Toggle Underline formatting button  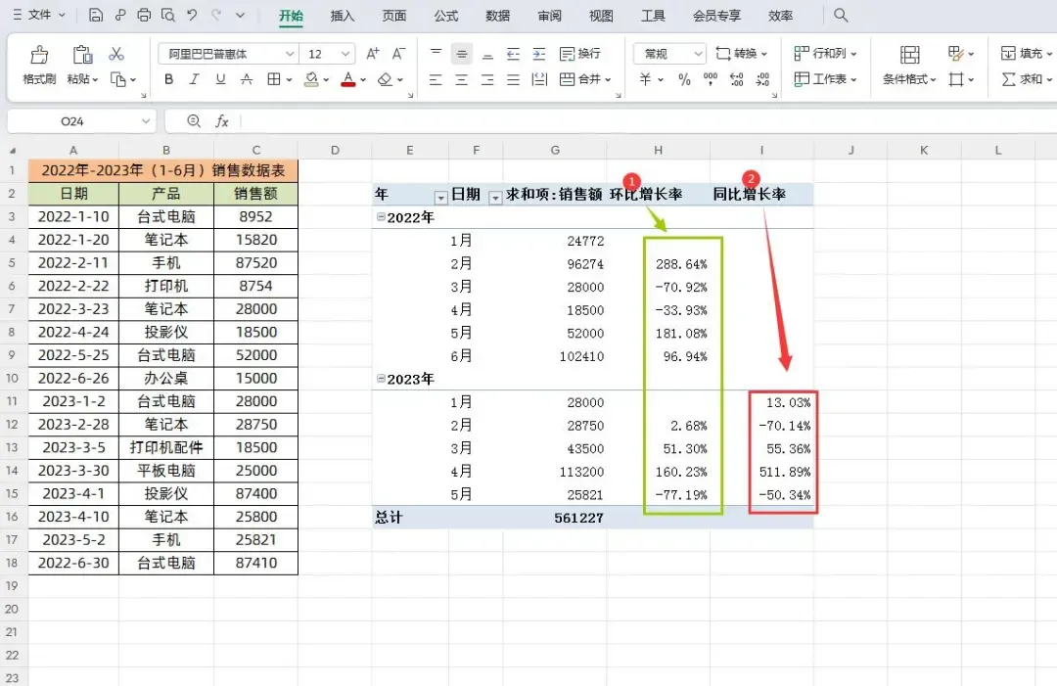coord(220,79)
